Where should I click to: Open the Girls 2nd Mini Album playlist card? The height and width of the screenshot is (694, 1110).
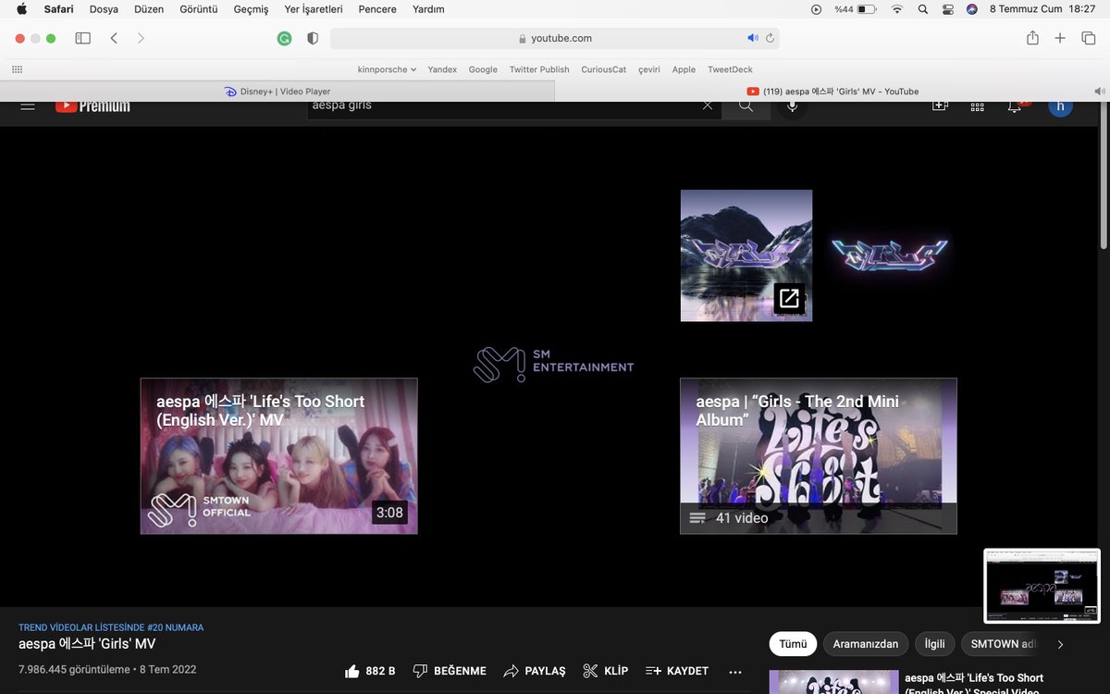[819, 456]
